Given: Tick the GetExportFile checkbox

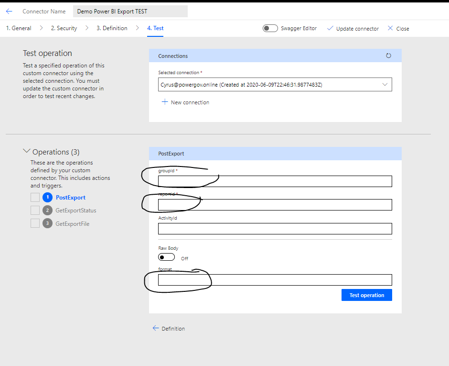Looking at the screenshot, I should pyautogui.click(x=35, y=223).
